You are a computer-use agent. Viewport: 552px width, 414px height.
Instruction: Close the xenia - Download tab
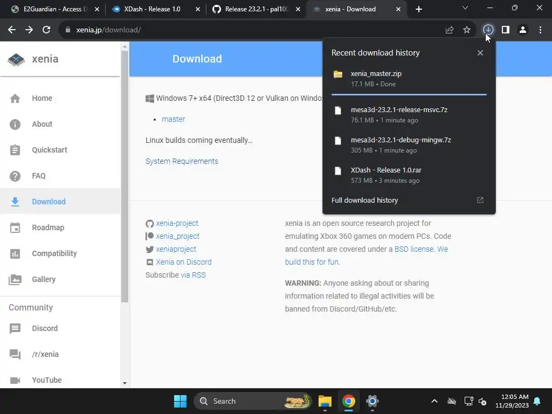[398, 10]
